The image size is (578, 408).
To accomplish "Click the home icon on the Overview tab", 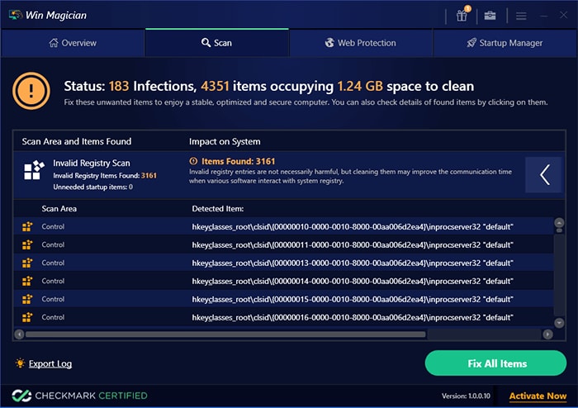I will (x=54, y=43).
